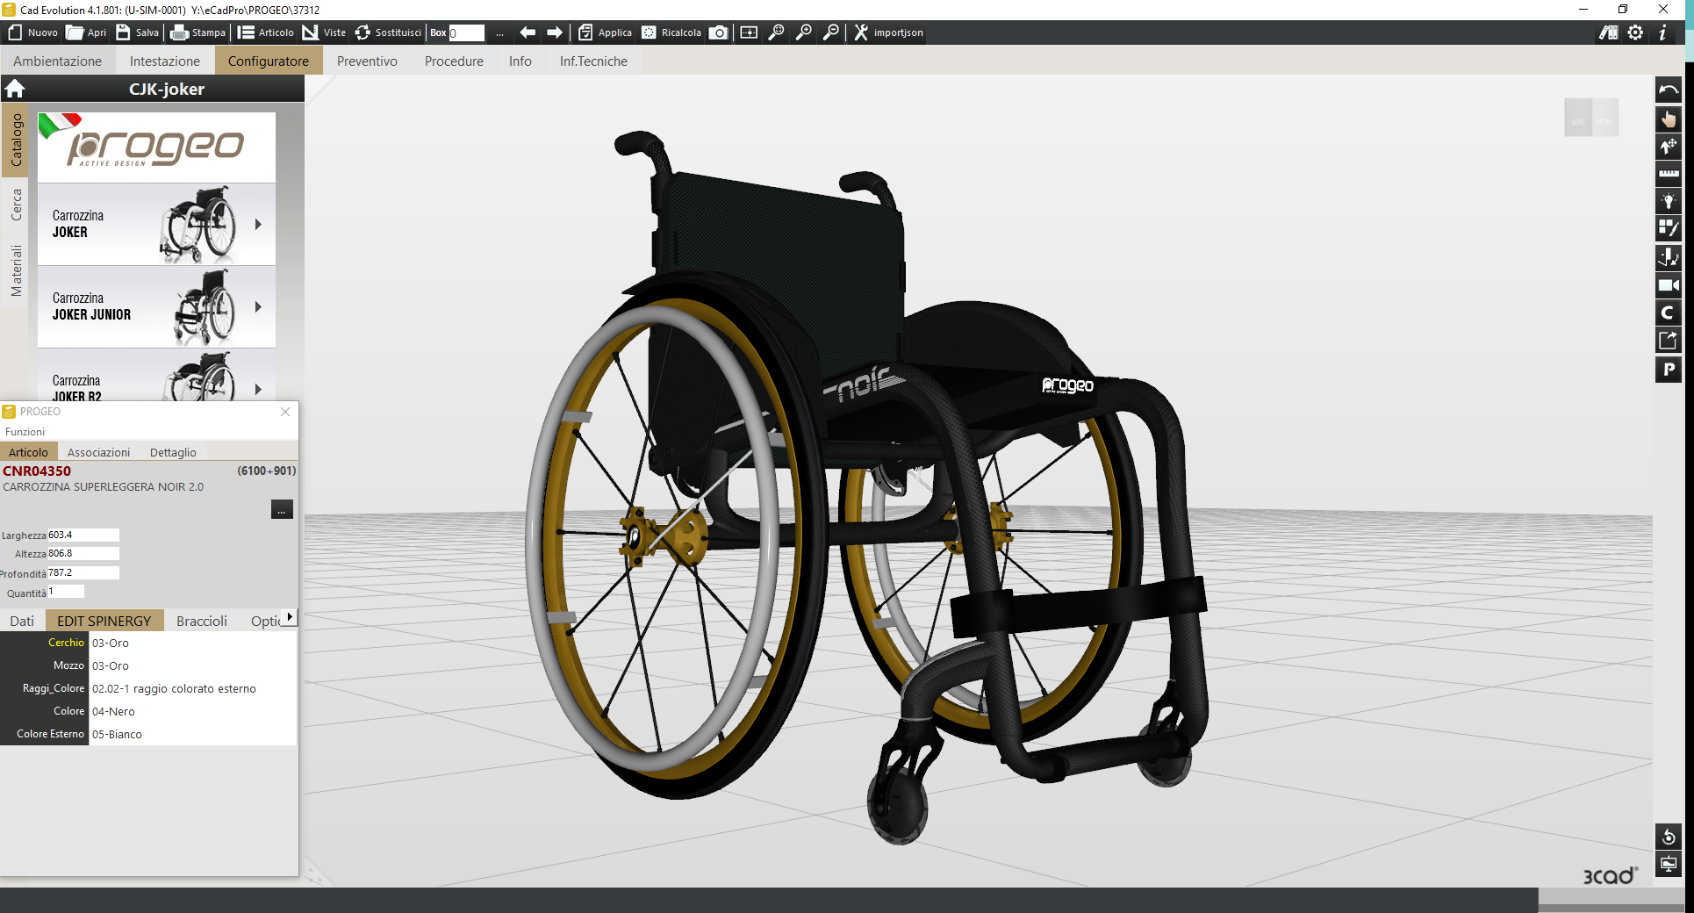This screenshot has height=913, width=1694.
Task: Click the Larghezza input field
Action: [x=83, y=535]
